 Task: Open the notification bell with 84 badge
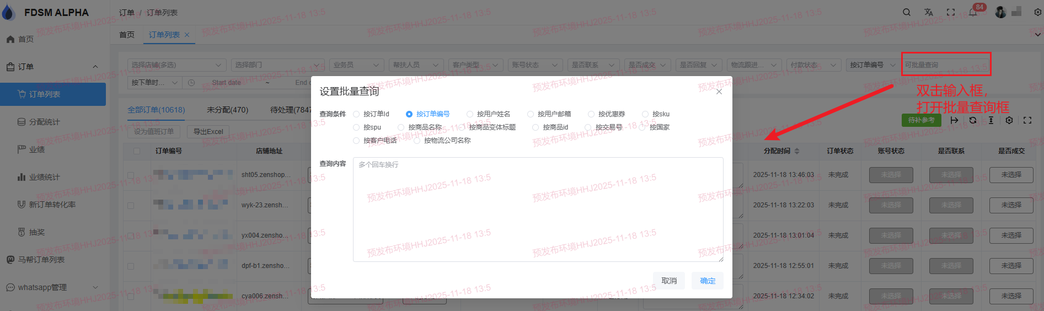coord(973,12)
